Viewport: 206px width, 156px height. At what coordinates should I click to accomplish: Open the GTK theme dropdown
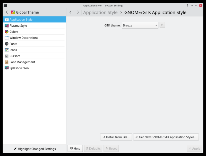(x=140, y=25)
